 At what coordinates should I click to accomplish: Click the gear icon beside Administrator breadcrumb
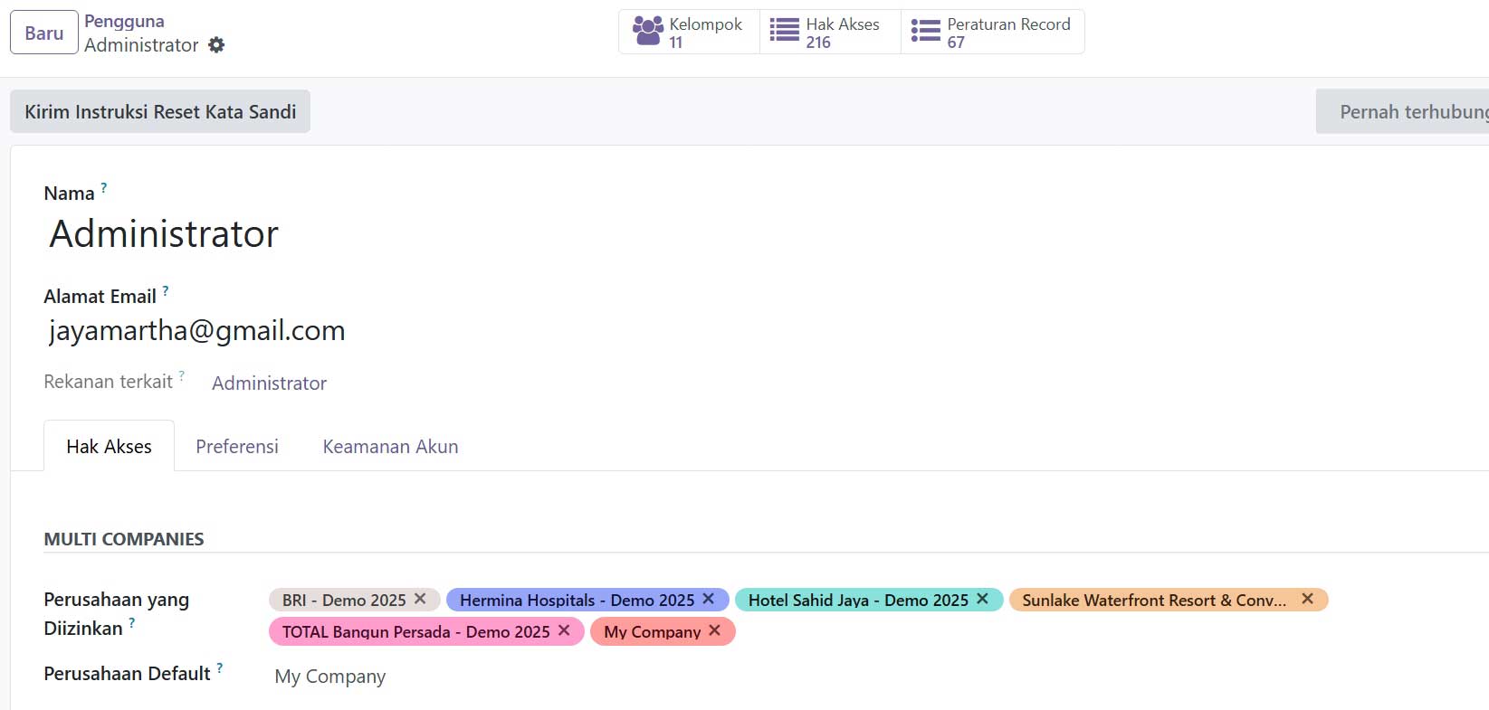[216, 44]
